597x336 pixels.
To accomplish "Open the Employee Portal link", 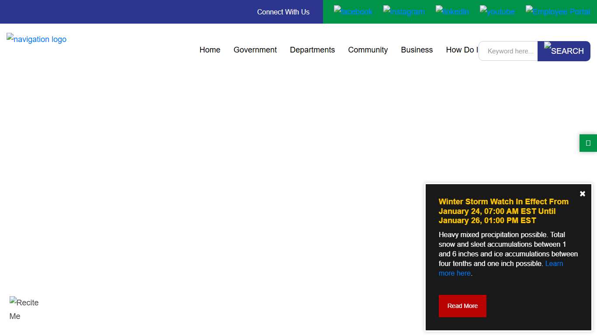I will (x=558, y=11).
